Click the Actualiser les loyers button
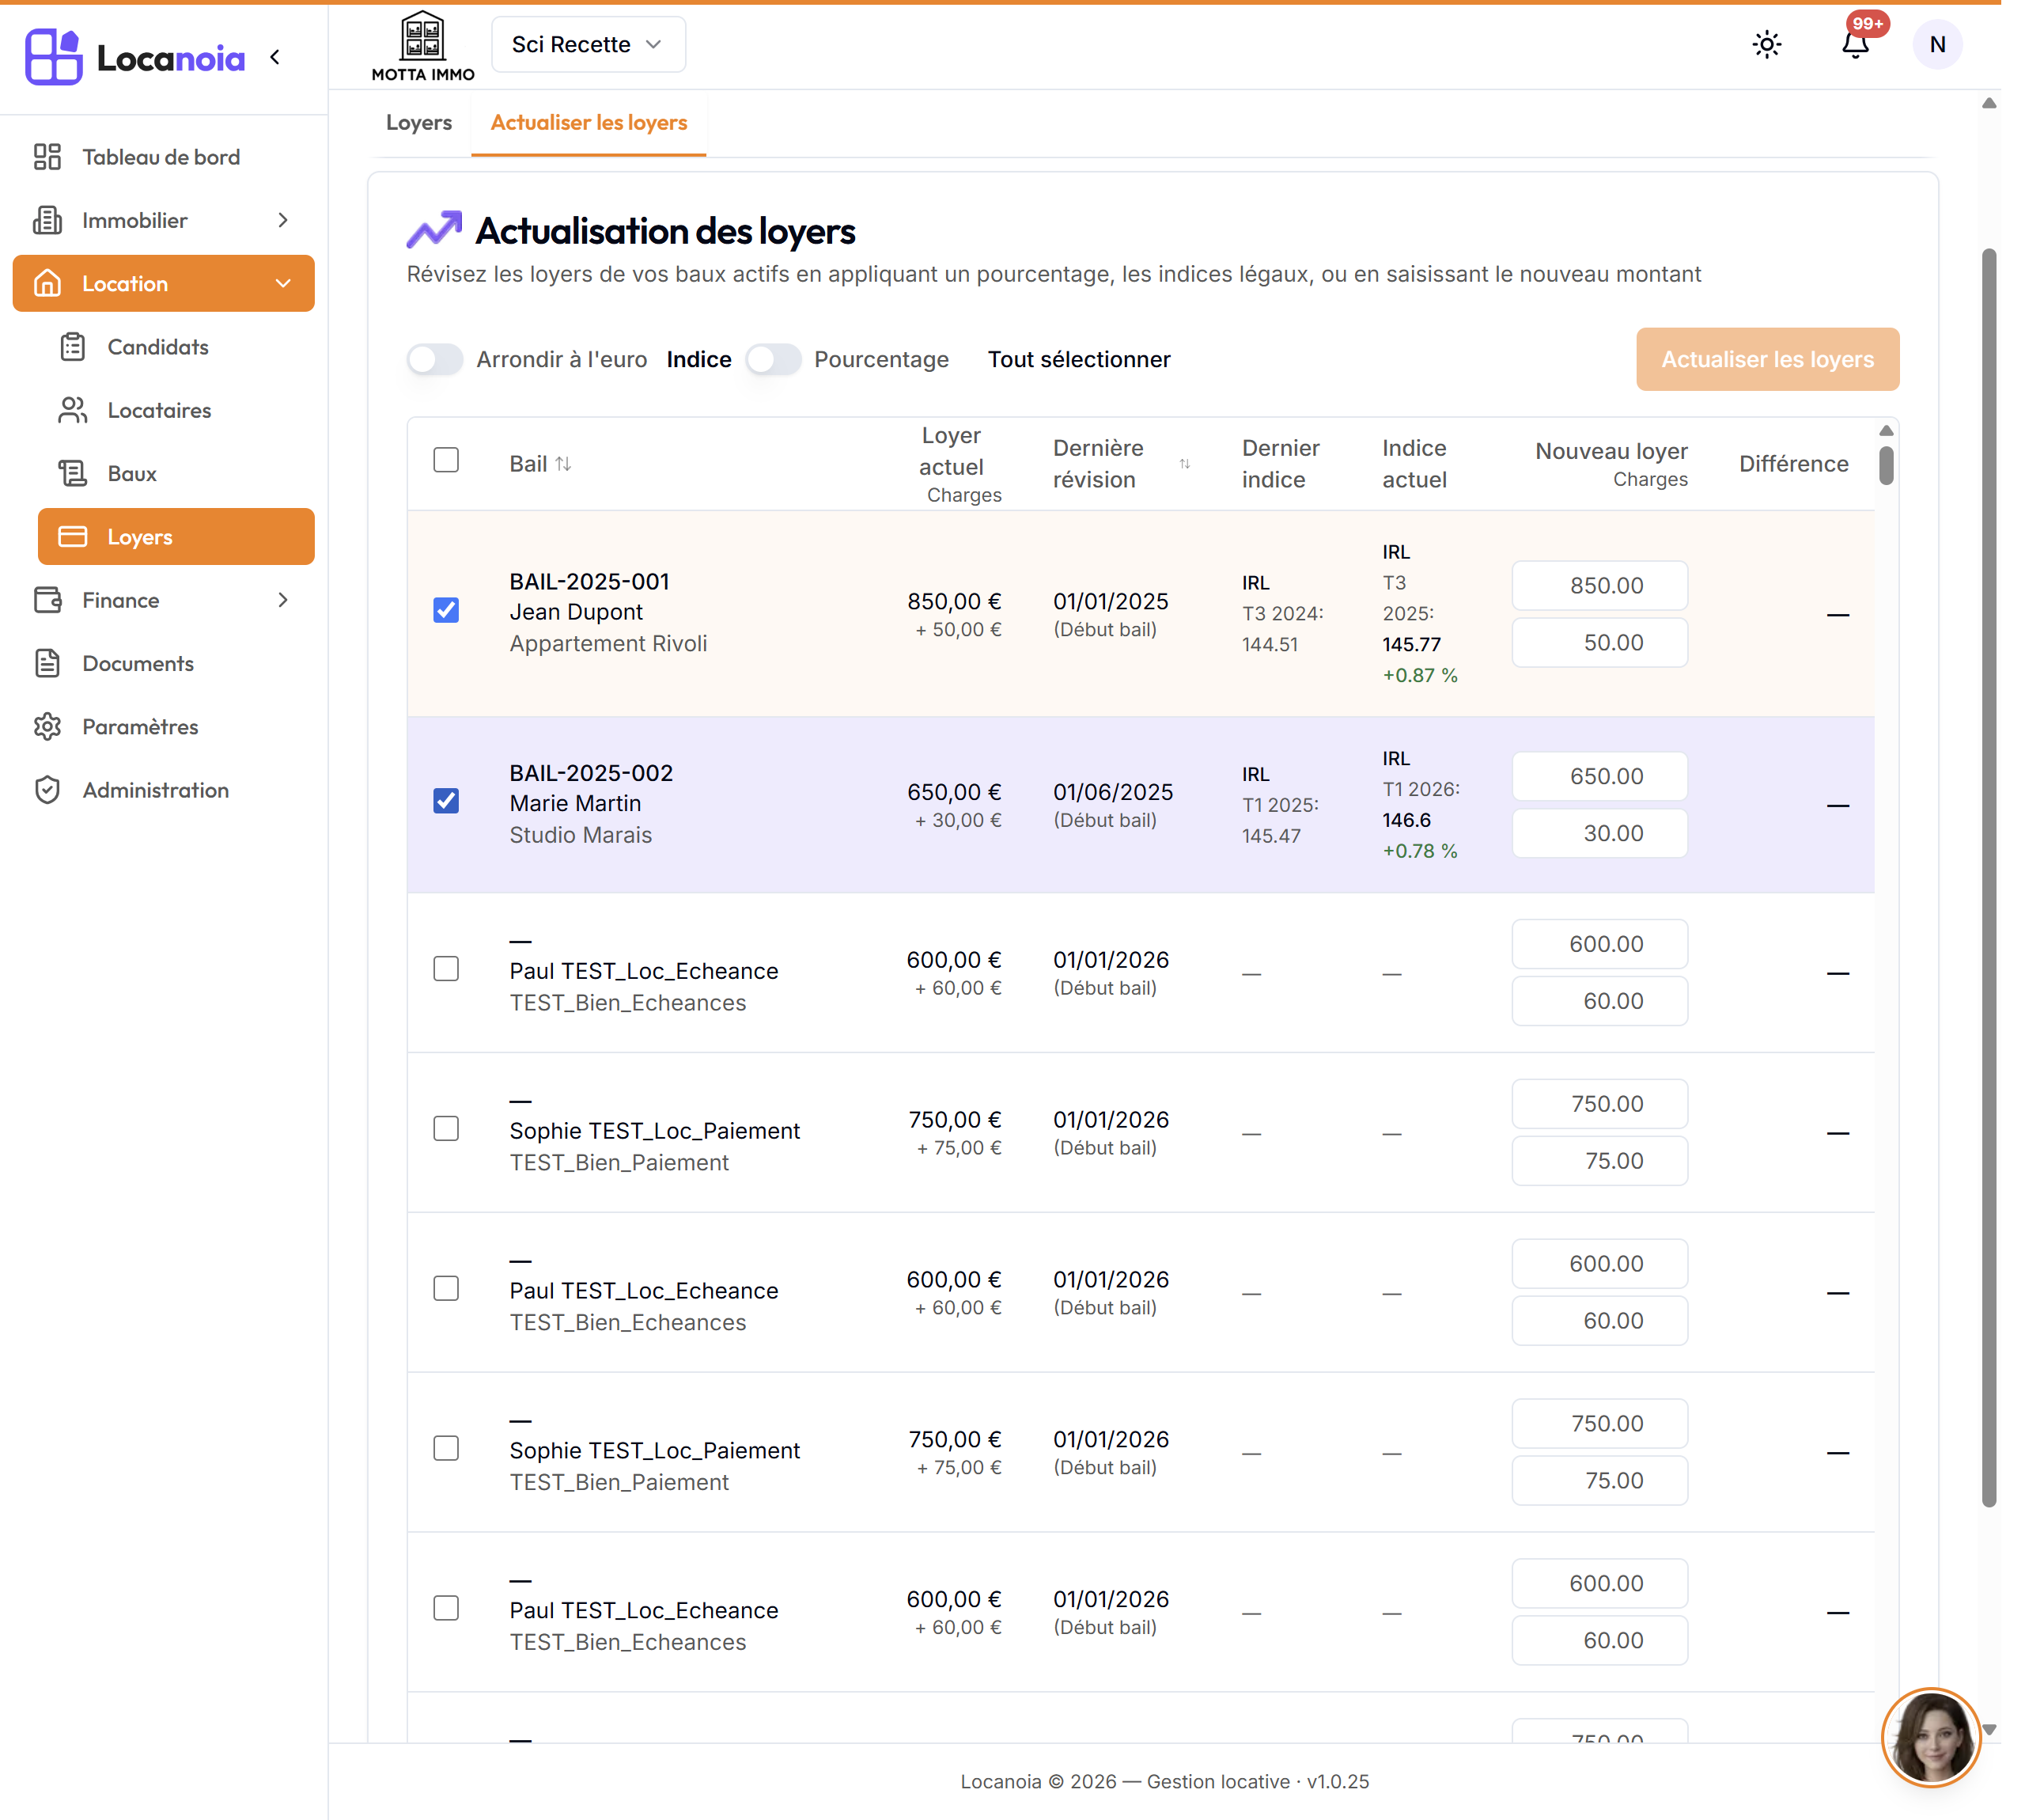This screenshot has width=2025, height=1820. click(1767, 360)
